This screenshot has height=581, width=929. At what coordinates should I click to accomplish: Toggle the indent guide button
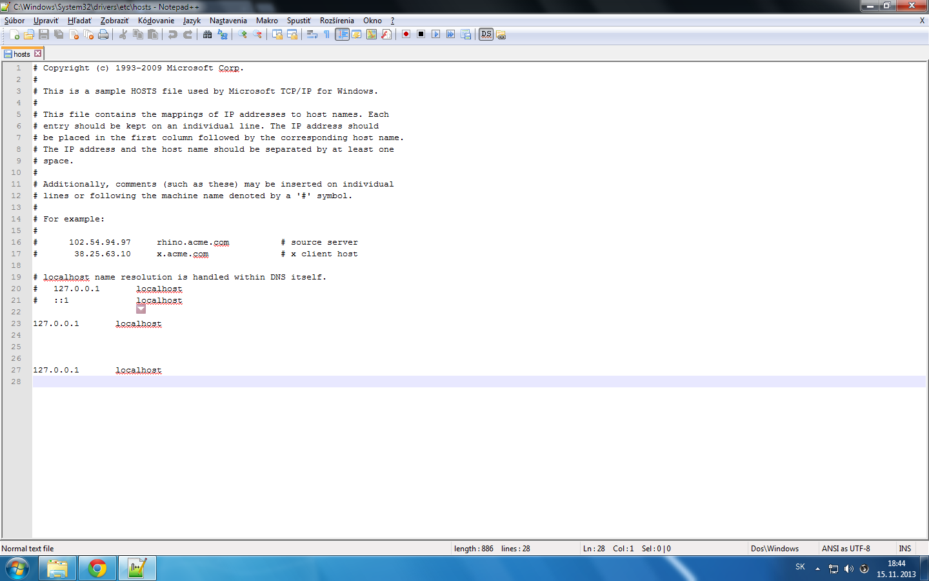[342, 34]
